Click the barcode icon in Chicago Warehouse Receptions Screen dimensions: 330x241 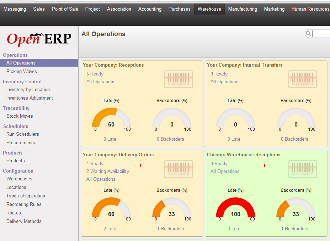tap(302, 169)
